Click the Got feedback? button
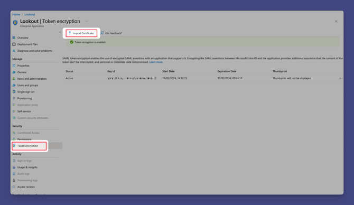Image resolution: width=354 pixels, height=205 pixels. tap(111, 33)
